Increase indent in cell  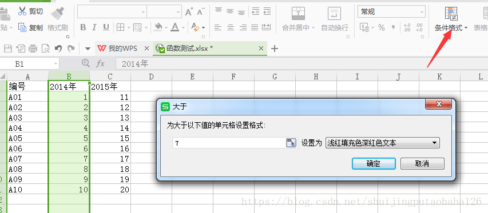pyautogui.click(x=267, y=11)
